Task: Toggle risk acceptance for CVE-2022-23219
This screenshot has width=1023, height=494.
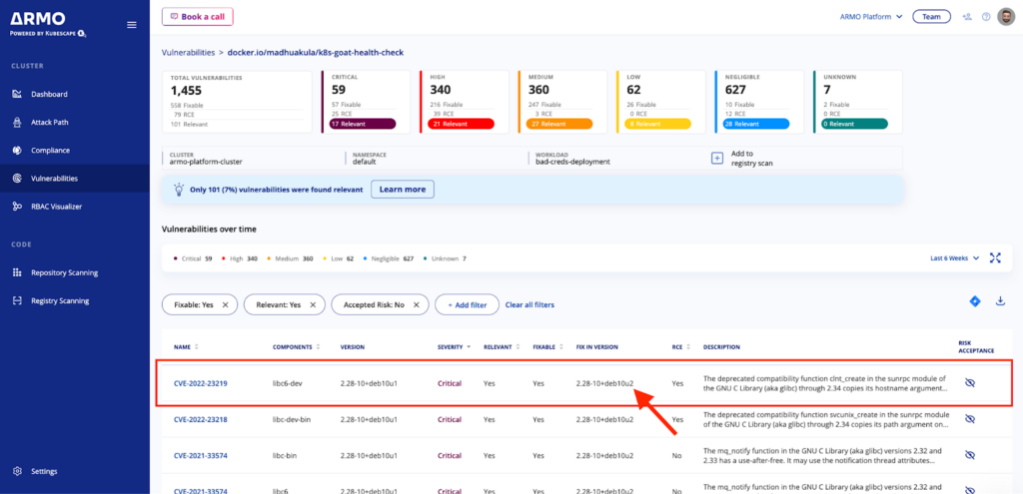Action: tap(969, 383)
